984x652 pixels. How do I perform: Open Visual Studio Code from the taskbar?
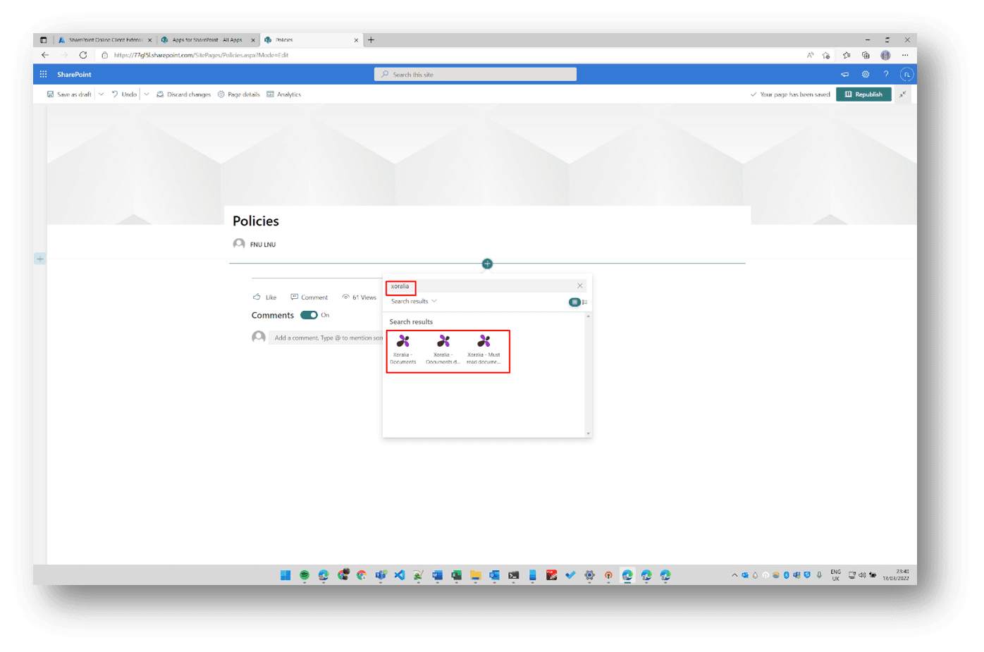click(400, 575)
